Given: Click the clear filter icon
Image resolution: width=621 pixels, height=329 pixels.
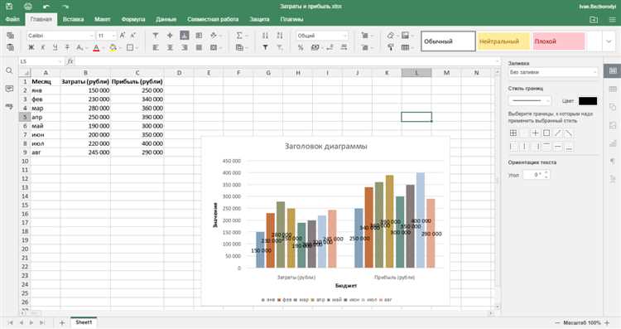Looking at the screenshot, I should click(280, 47).
